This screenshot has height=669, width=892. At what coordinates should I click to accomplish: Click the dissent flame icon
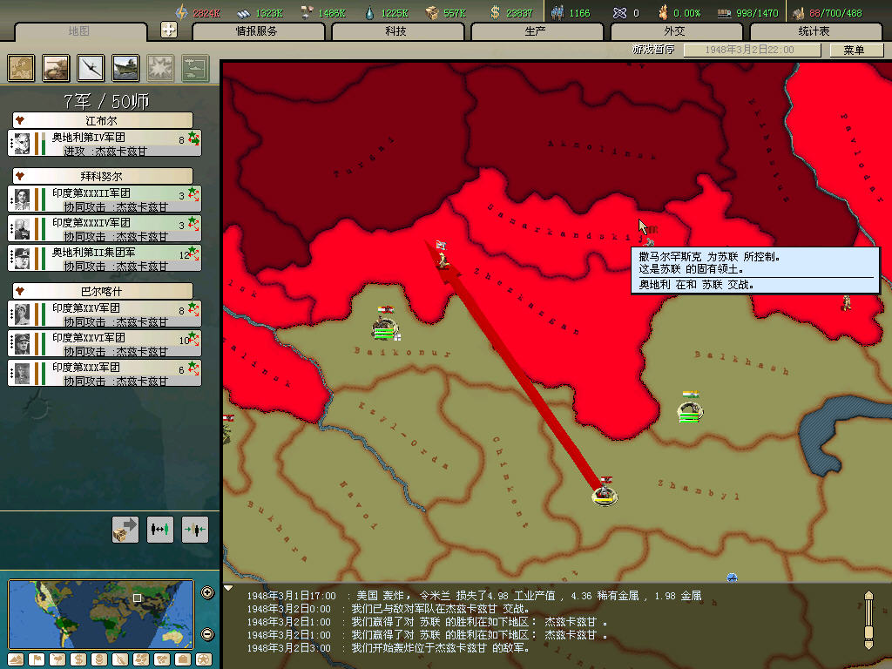click(x=663, y=12)
